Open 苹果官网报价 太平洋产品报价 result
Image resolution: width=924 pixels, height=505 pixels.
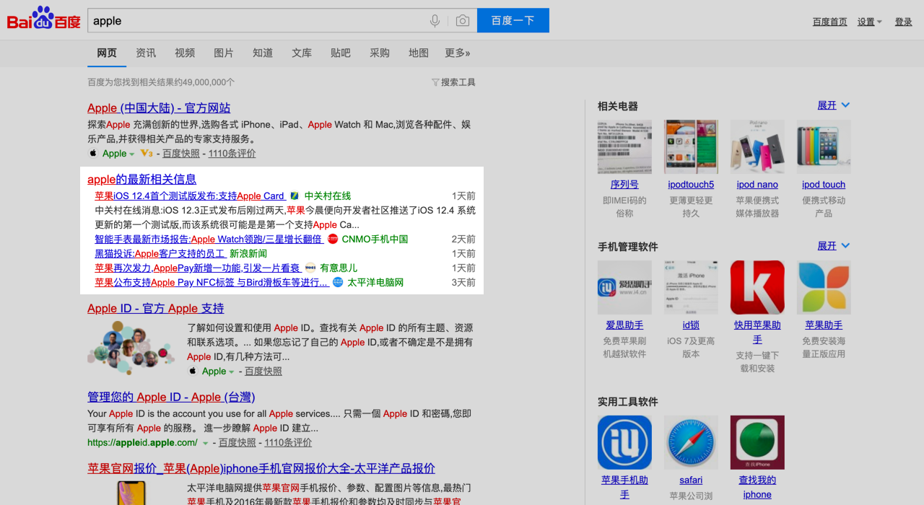click(x=261, y=469)
